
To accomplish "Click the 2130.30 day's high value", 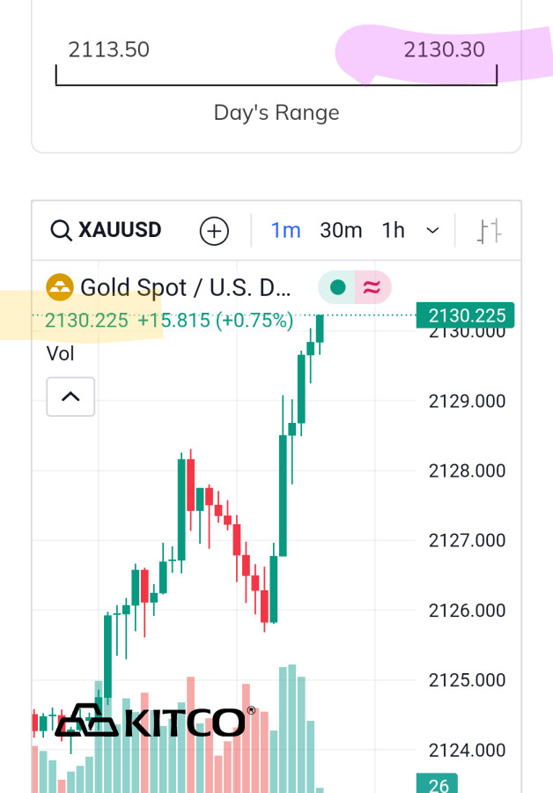I will 444,49.
